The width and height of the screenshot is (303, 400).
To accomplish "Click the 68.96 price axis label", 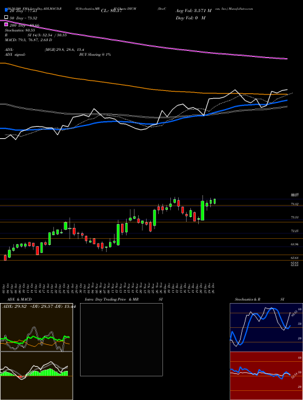I will [x=295, y=244].
